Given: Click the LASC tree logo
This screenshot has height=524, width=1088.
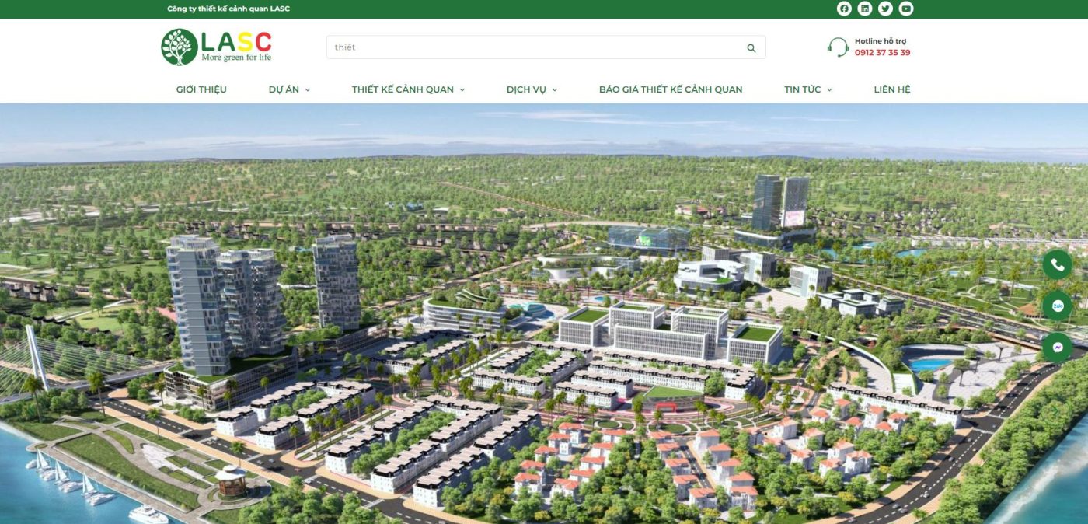Looking at the screenshot, I should 179,46.
